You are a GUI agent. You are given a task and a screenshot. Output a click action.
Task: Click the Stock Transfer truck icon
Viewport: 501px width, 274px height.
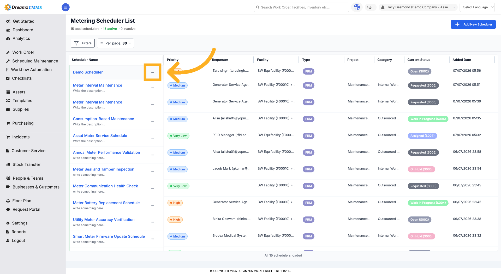coord(8,165)
